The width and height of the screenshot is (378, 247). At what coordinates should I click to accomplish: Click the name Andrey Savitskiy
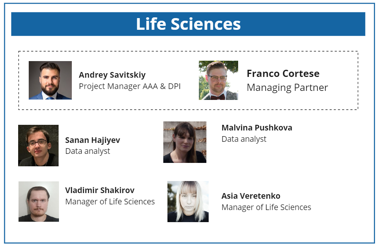pos(112,75)
